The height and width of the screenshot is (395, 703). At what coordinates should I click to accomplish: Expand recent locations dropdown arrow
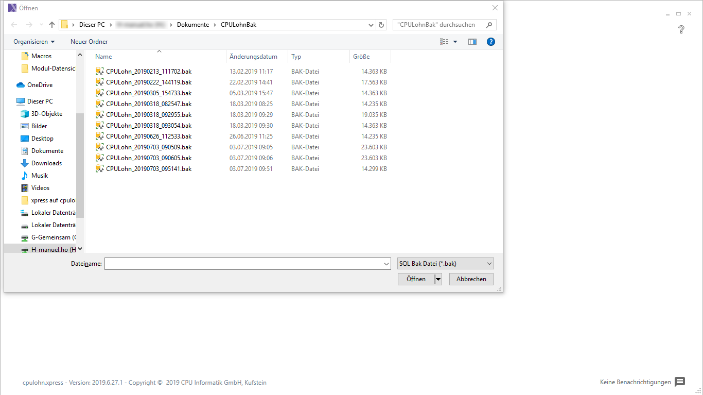41,25
